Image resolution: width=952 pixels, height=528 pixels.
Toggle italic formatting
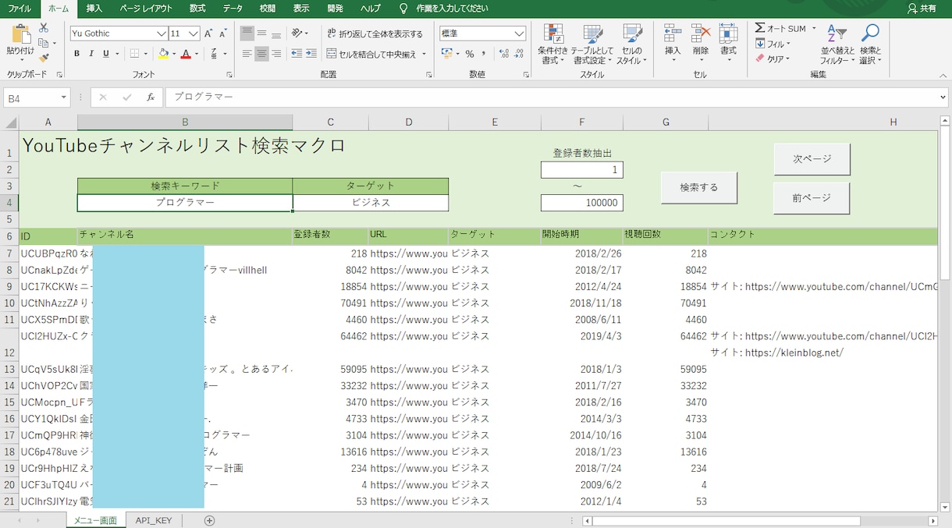click(91, 54)
